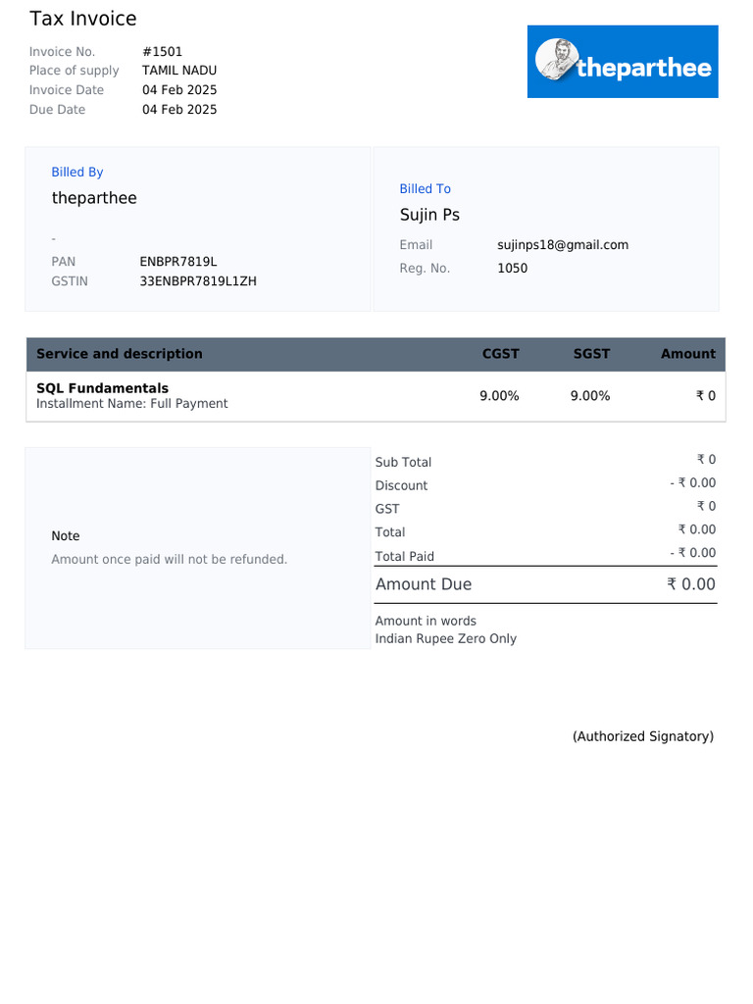This screenshot has width=753, height=1004.
Task: Click the Billed By heading
Action: (x=77, y=173)
